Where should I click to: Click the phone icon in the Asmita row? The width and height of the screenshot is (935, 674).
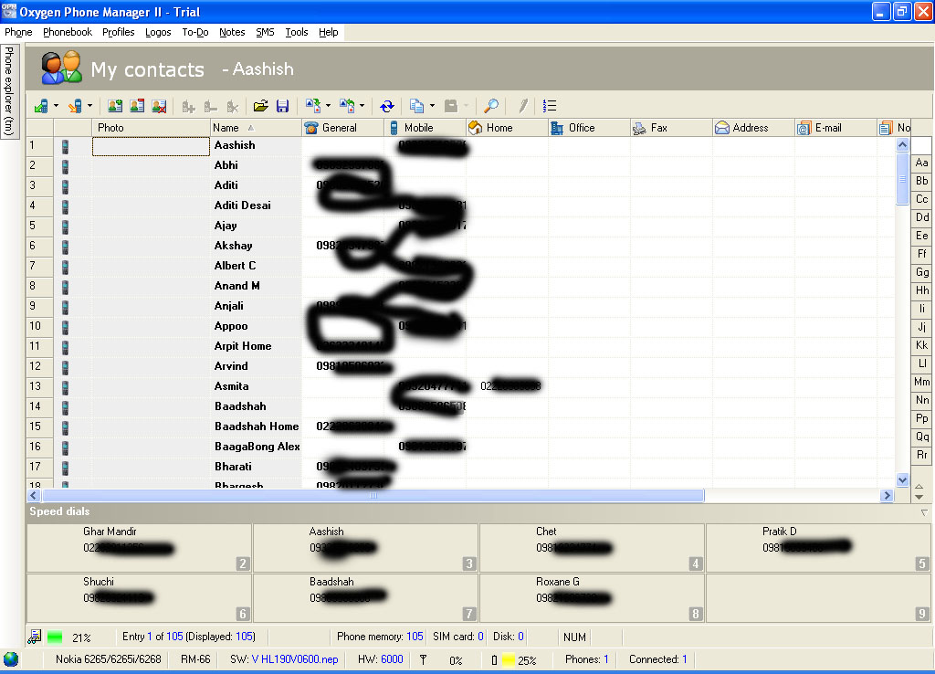pyautogui.click(x=65, y=388)
